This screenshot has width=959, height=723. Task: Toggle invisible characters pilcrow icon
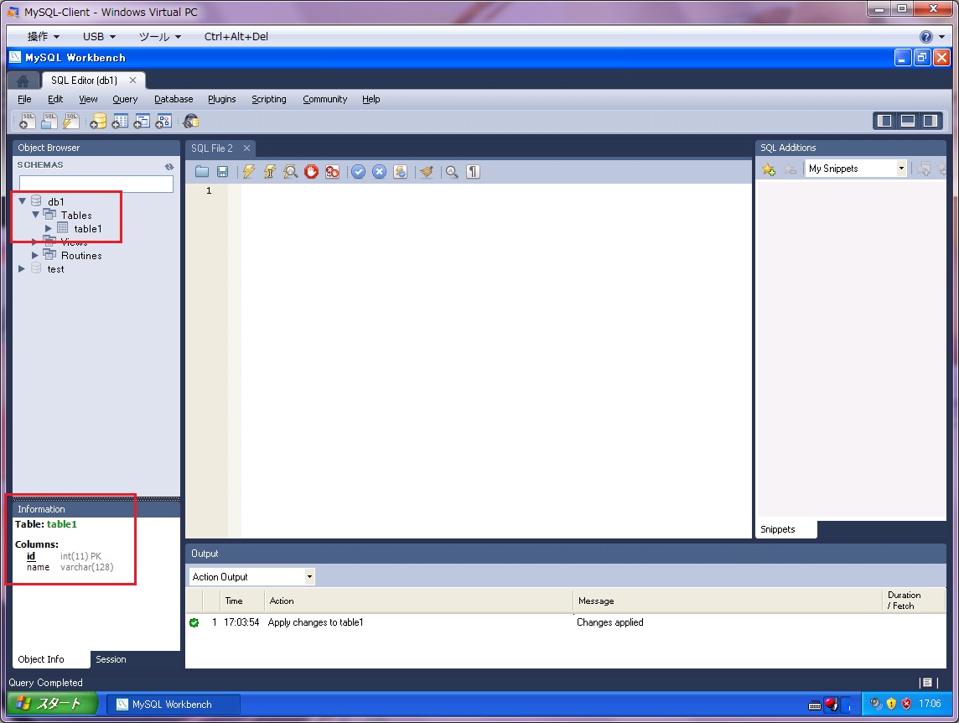click(473, 172)
